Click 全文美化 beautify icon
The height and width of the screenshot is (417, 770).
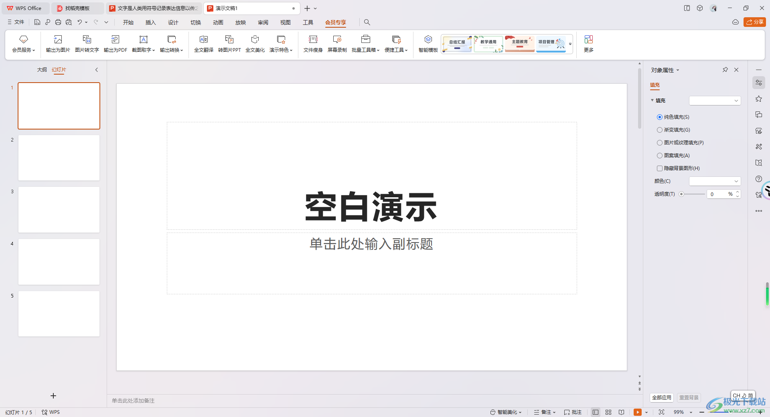255,44
